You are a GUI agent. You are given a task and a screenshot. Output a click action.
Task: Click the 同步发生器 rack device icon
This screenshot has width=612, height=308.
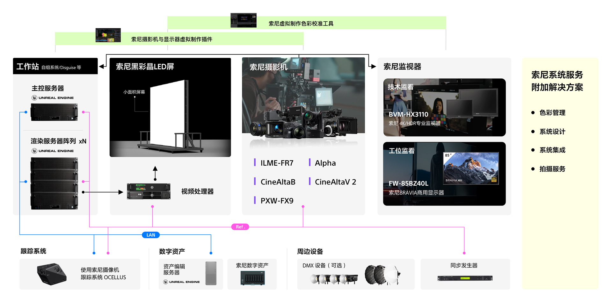click(x=465, y=278)
